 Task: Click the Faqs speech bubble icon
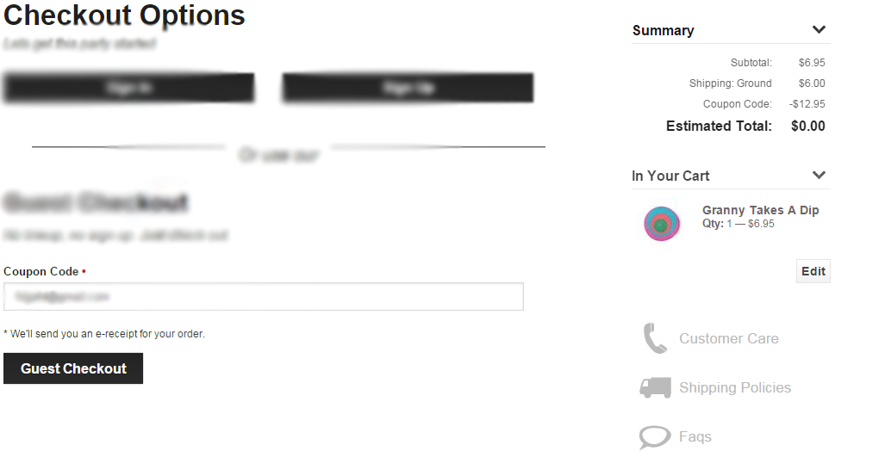tap(655, 437)
